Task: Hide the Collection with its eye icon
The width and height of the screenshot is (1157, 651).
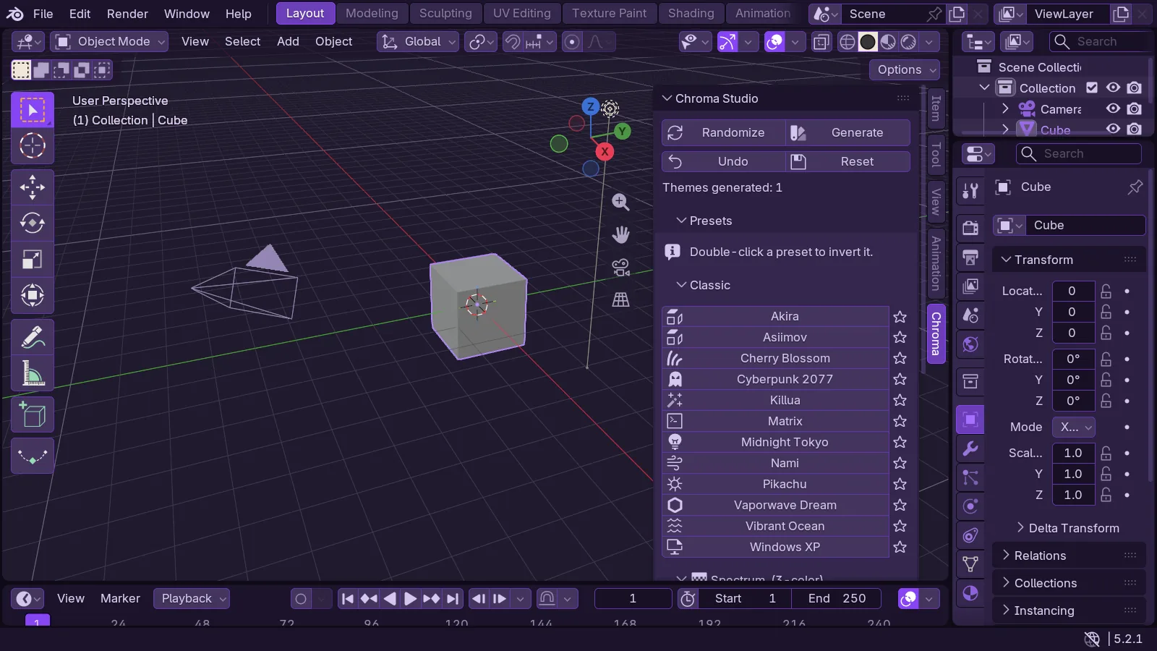Action: coord(1113,88)
